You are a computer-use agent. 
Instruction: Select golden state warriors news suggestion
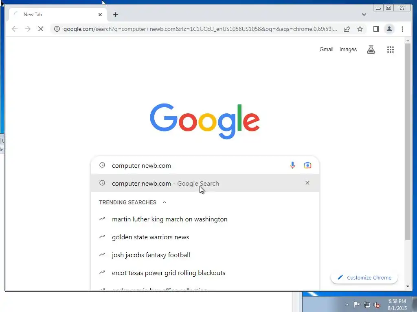[x=150, y=237]
